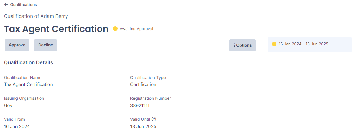Click the yellow dot in date range panel
The image size is (355, 133).
point(274,44)
